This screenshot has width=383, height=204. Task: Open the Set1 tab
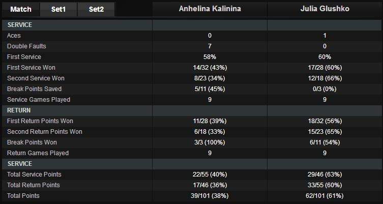[58, 9]
